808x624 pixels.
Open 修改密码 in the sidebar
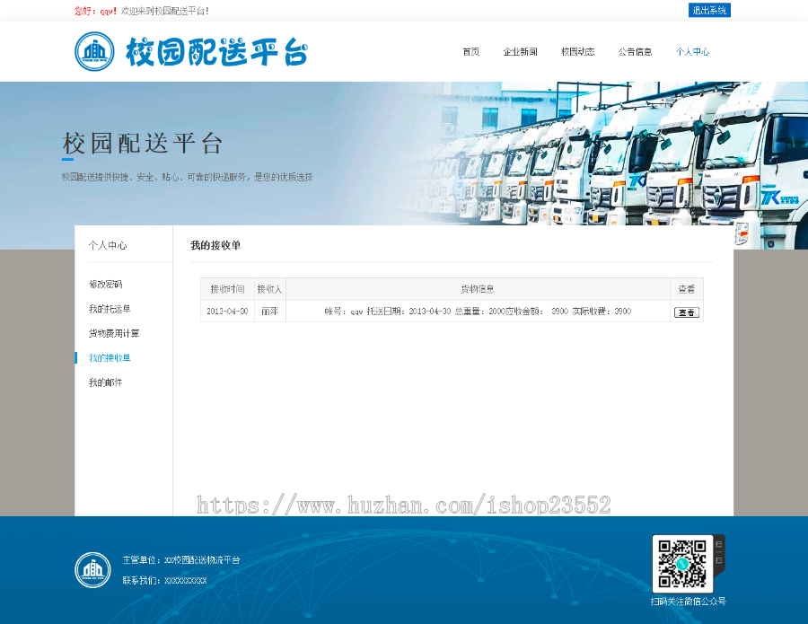pos(104,283)
